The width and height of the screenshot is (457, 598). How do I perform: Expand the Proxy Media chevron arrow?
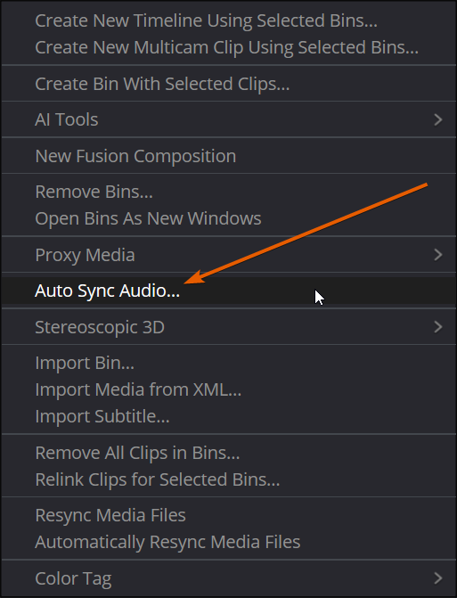click(438, 255)
